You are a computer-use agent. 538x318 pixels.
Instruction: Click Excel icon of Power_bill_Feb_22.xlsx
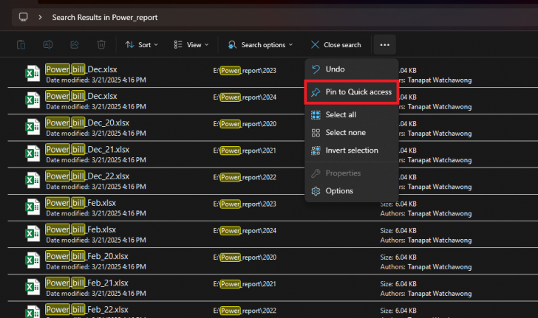click(x=33, y=312)
